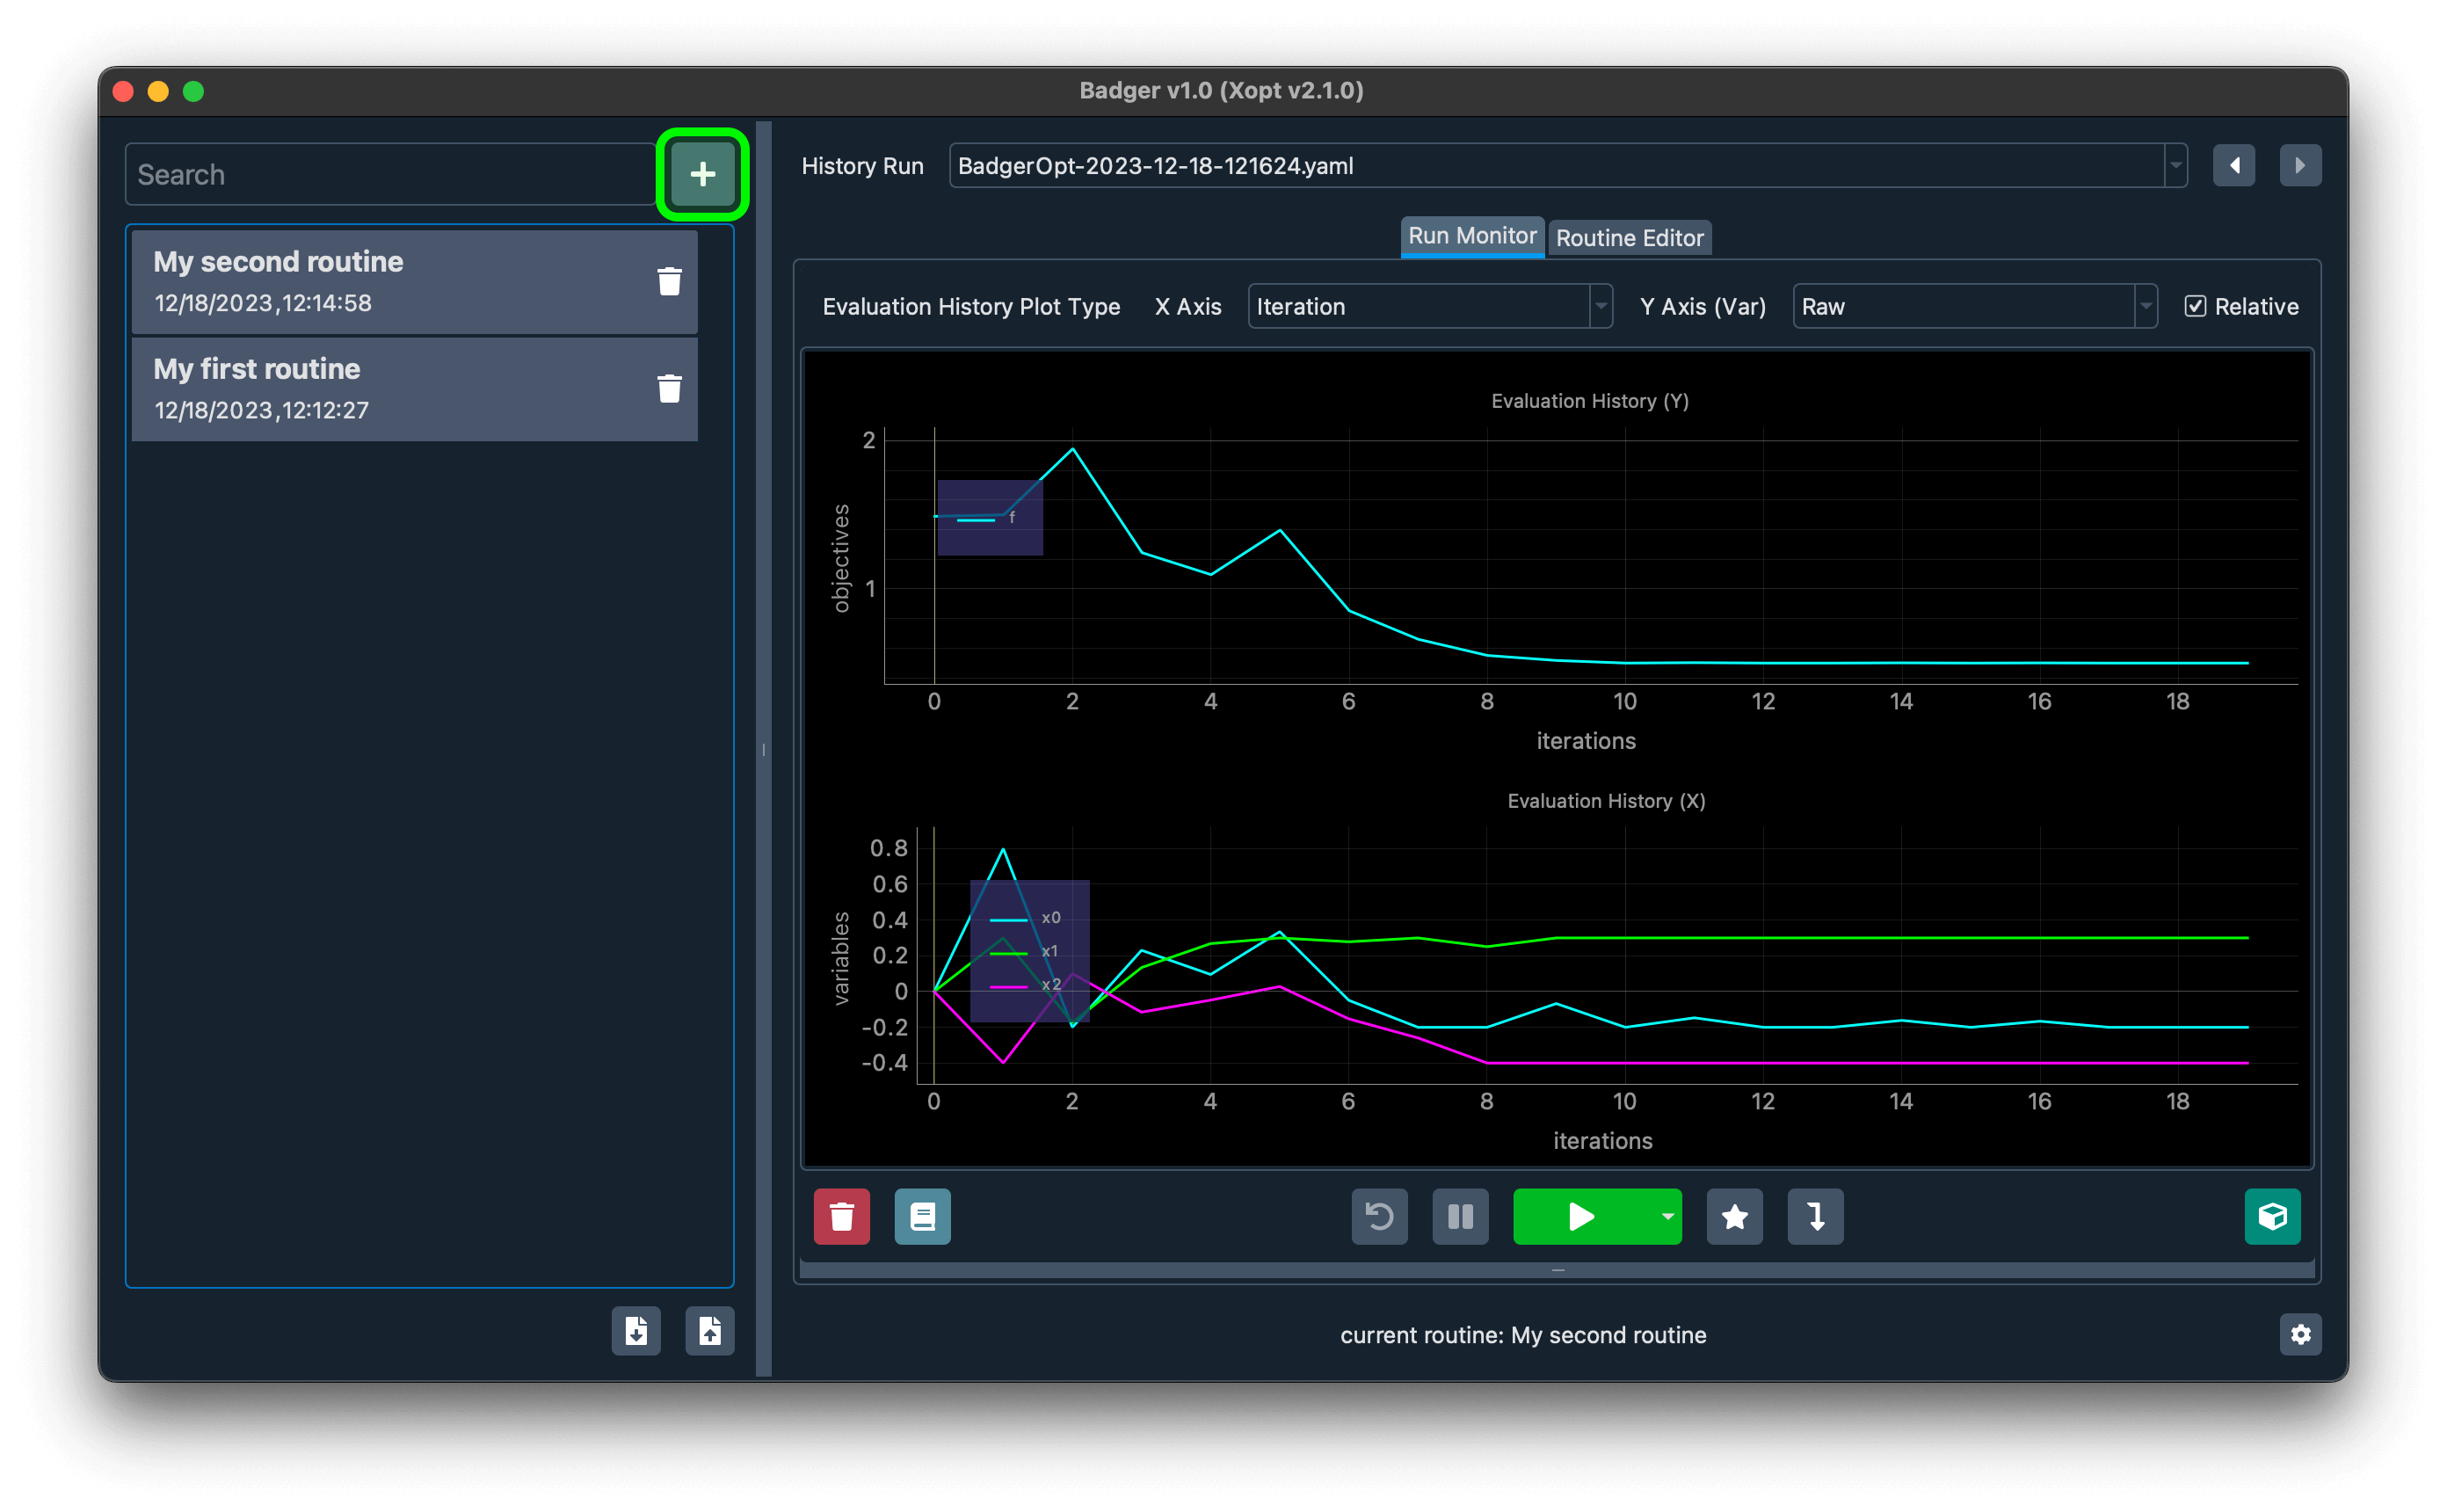This screenshot has height=1512, width=2447.
Task: Enable Relative display for variable history
Action: 2201,306
